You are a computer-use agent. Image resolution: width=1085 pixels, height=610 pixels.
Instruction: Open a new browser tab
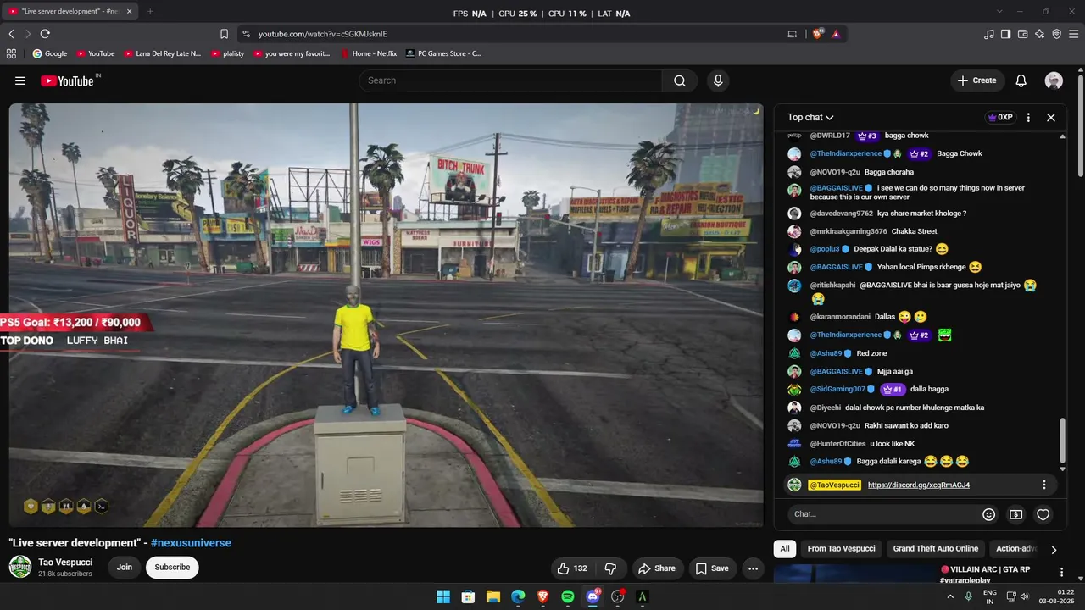(x=150, y=11)
